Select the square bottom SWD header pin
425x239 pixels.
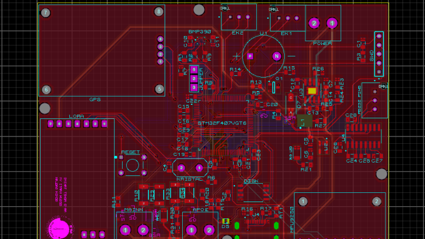(379, 72)
